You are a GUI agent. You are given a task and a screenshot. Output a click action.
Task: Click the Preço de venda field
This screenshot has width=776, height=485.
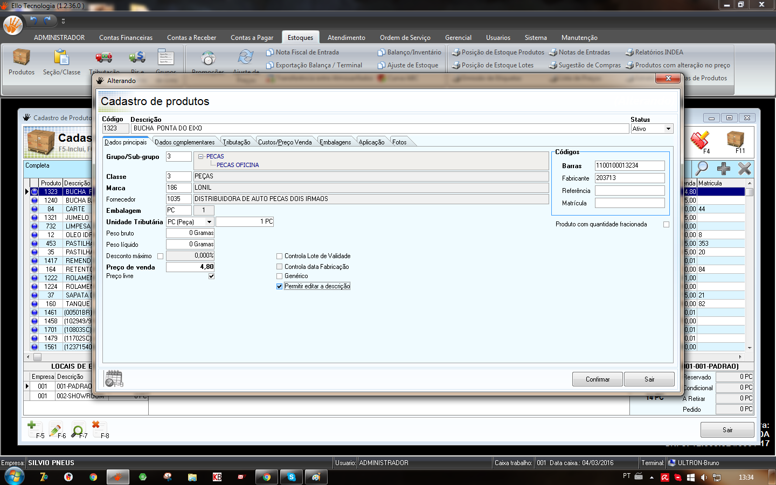[190, 267]
